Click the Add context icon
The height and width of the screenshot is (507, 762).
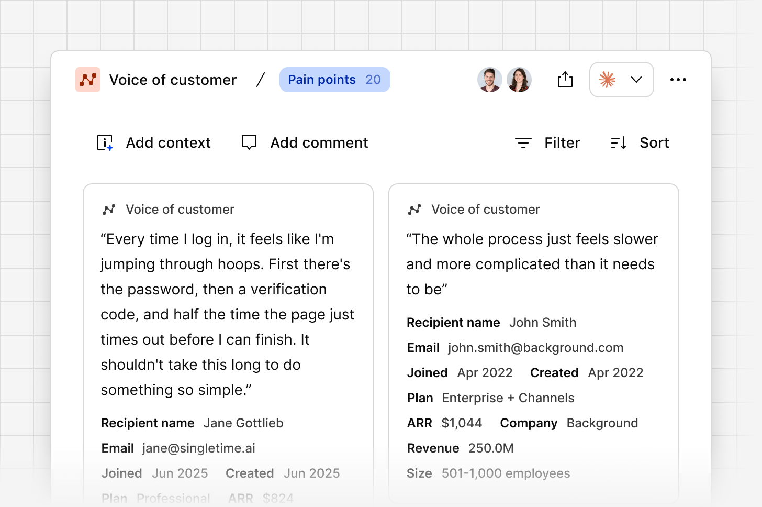click(105, 143)
